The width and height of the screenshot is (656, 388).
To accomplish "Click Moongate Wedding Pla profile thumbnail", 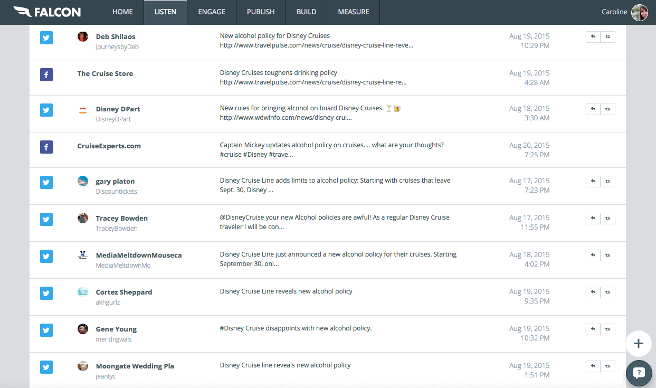I will [83, 366].
